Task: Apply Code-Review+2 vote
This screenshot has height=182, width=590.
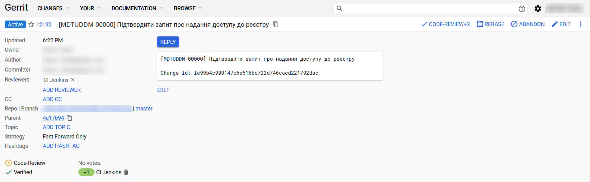Action: pyautogui.click(x=445, y=24)
